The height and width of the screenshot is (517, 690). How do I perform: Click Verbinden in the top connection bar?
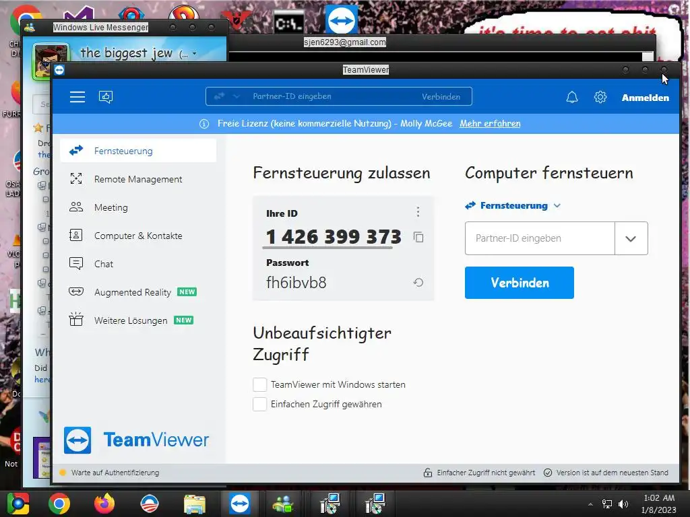[441, 97]
